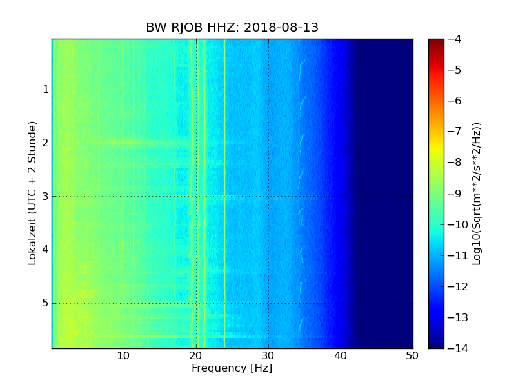The width and height of the screenshot is (516, 387).
Task: Click the y-axis label 'Lokalzeit (UTC + 2 Stunde)'
Action: tap(32, 193)
